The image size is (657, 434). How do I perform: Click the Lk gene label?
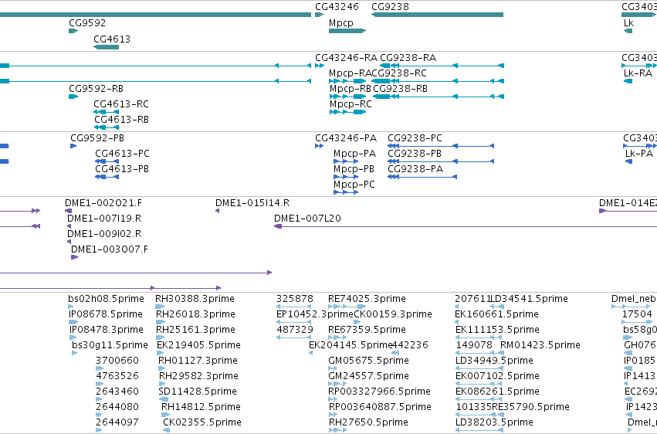coord(628,23)
